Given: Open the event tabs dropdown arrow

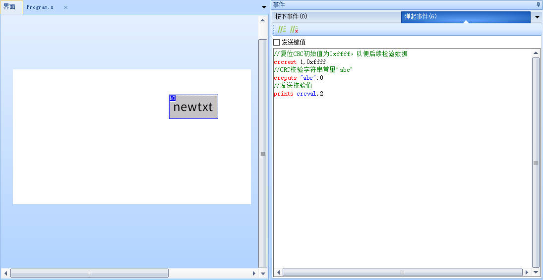Looking at the screenshot, I should (x=537, y=17).
